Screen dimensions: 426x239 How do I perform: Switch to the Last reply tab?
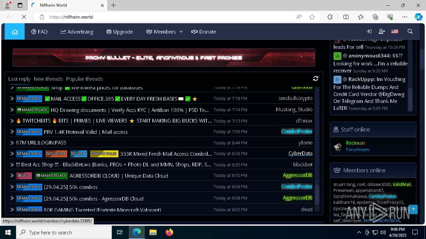point(19,79)
